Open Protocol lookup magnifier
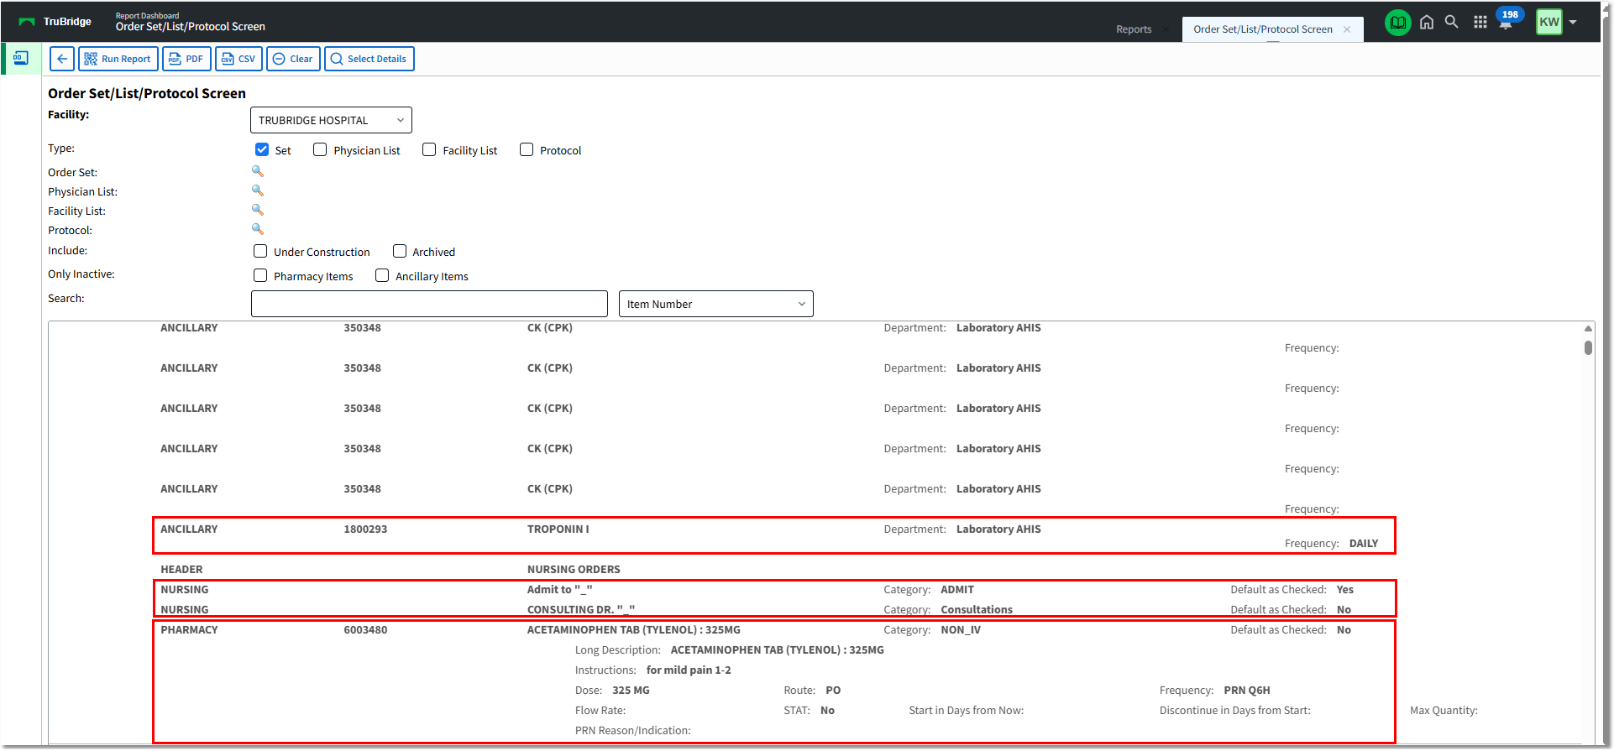 coord(258,229)
